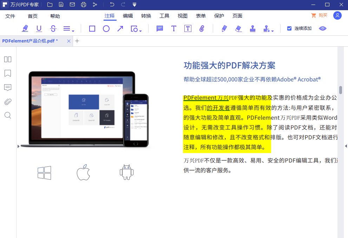Click the highlighted text 注释，所有功能操作都极其简单
348x238 pixels.
224,147
